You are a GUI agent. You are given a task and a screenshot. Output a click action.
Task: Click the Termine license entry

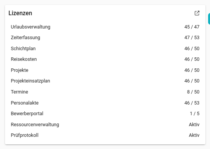coord(105,92)
